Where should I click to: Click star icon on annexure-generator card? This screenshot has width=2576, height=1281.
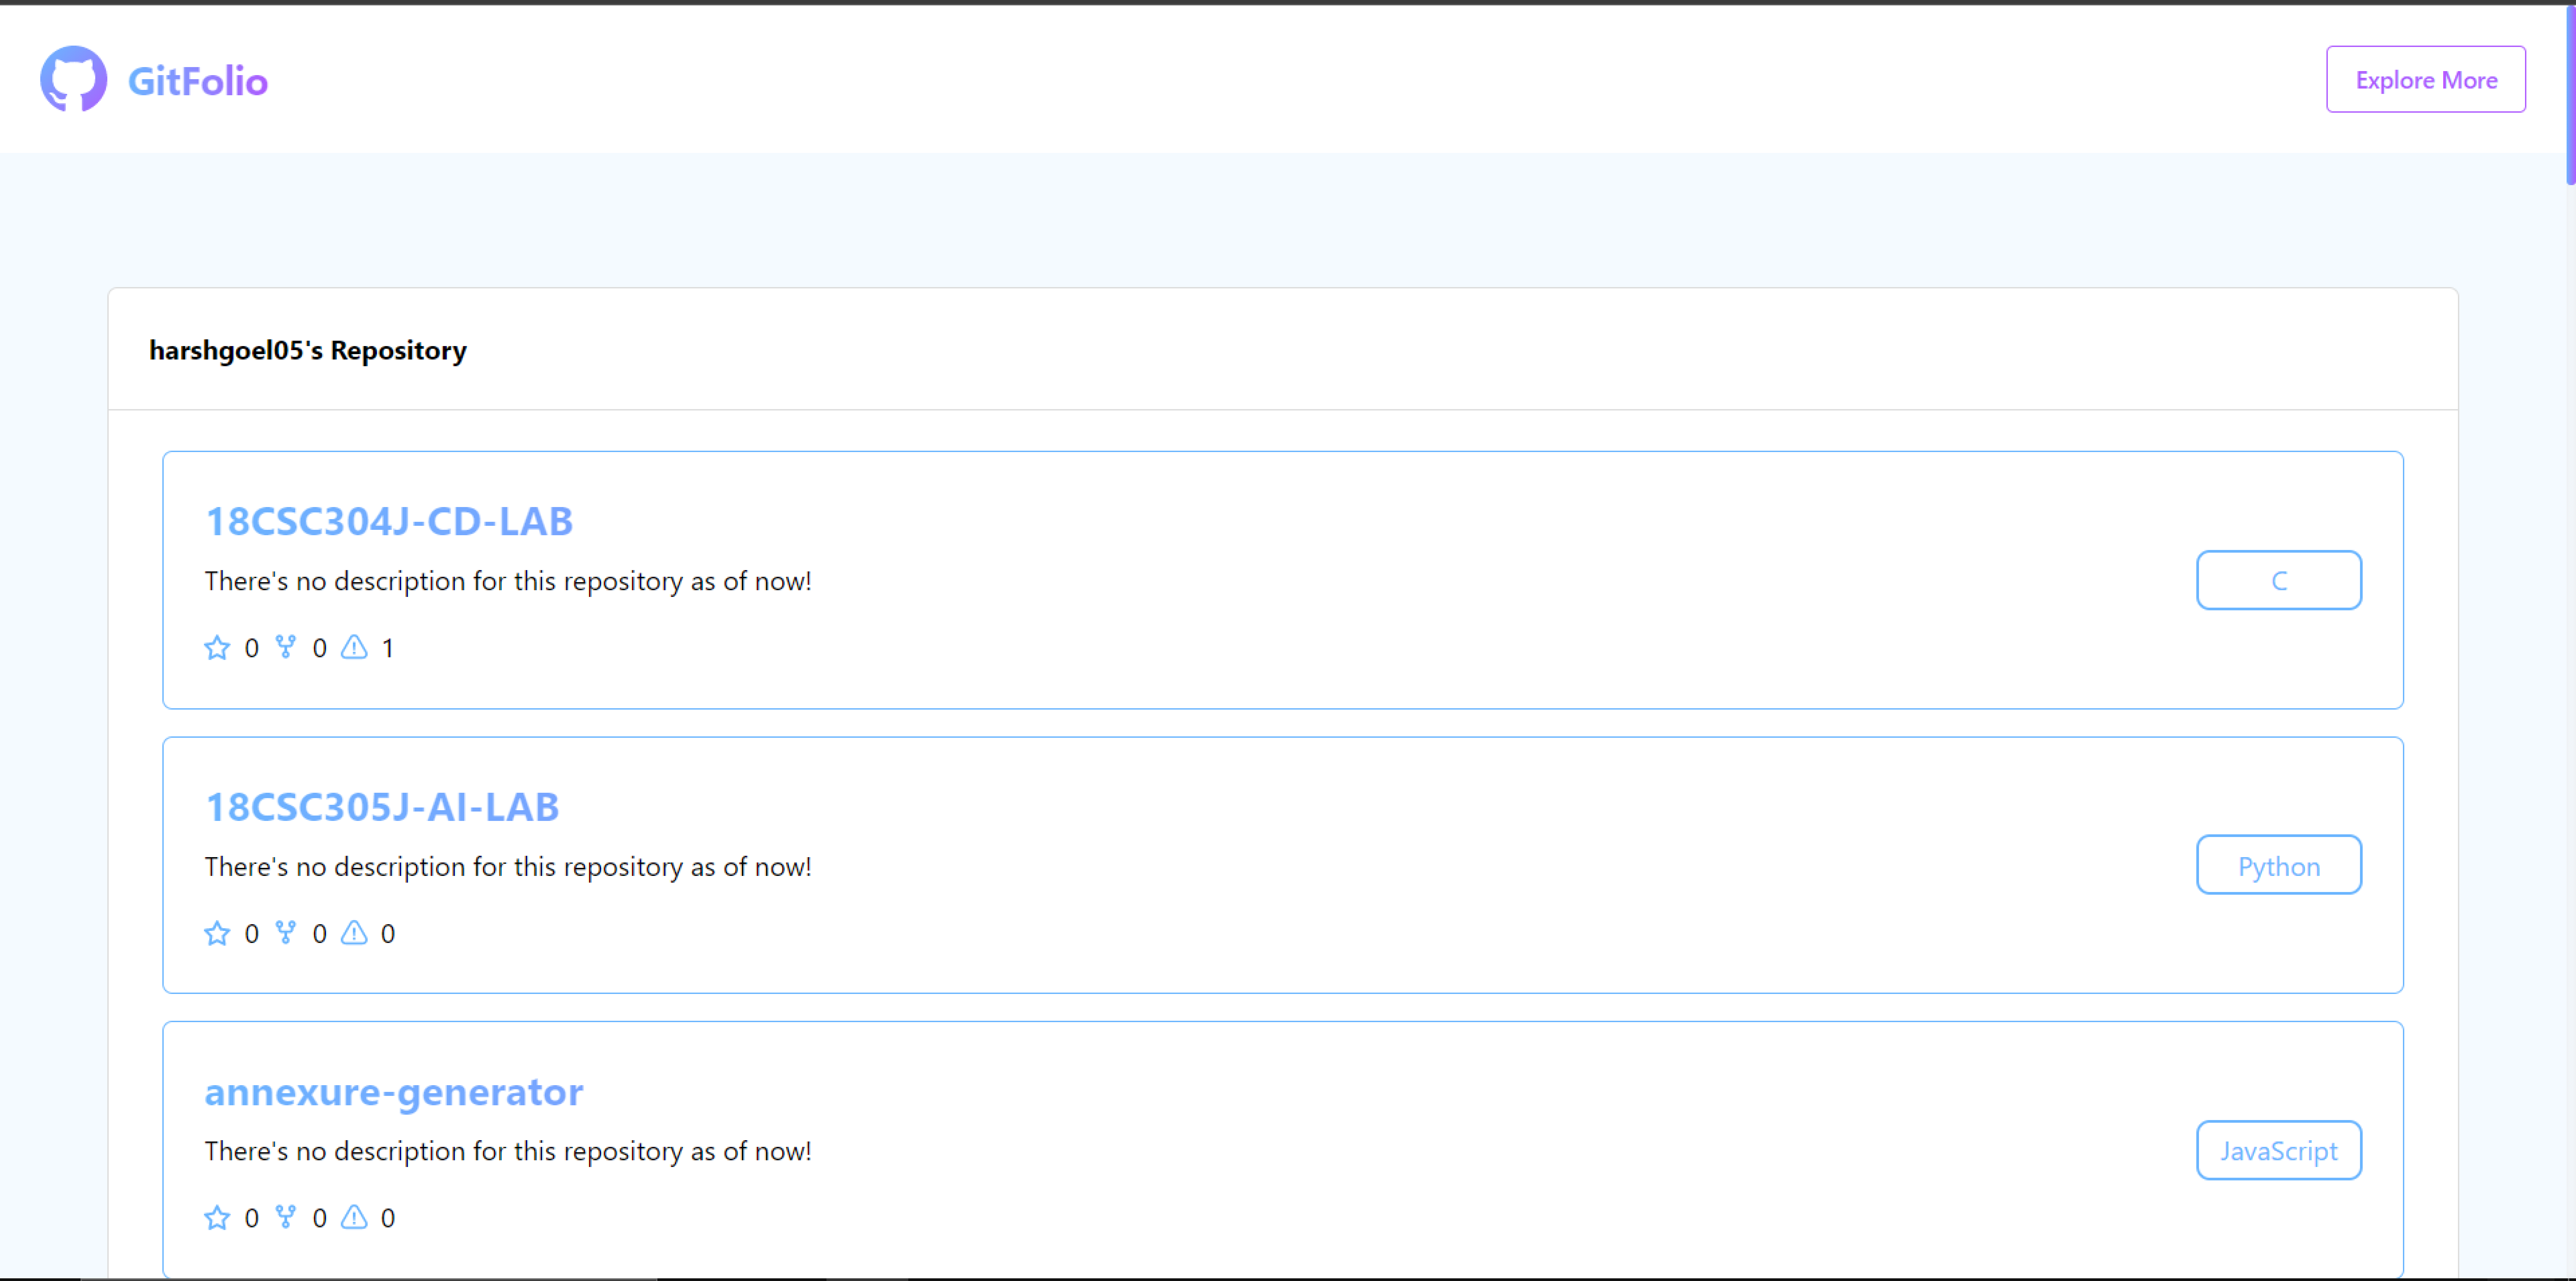(x=217, y=1217)
